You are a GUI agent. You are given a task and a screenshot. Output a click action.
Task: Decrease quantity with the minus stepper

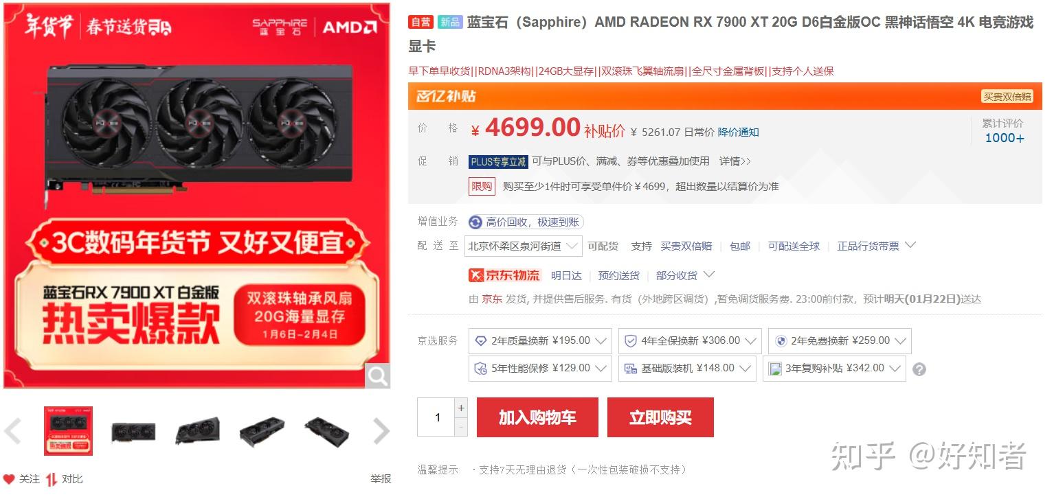click(461, 427)
